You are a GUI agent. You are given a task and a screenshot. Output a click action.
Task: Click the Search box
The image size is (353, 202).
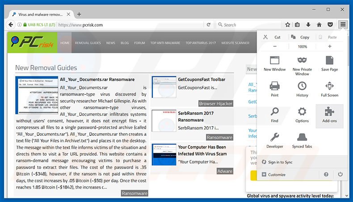[249, 25]
